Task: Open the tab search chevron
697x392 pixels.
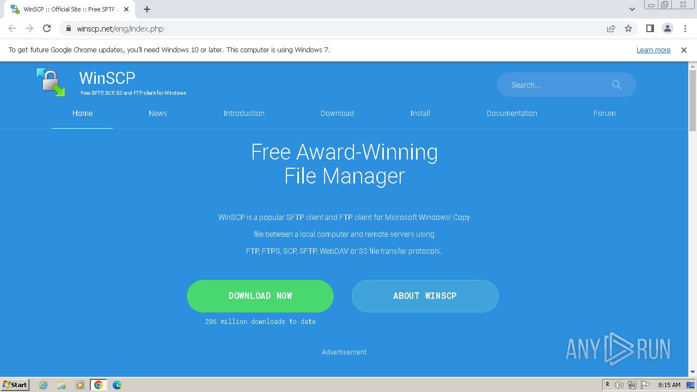Action: coord(632,9)
